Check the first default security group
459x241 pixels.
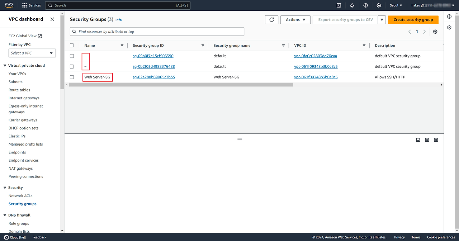[72, 56]
